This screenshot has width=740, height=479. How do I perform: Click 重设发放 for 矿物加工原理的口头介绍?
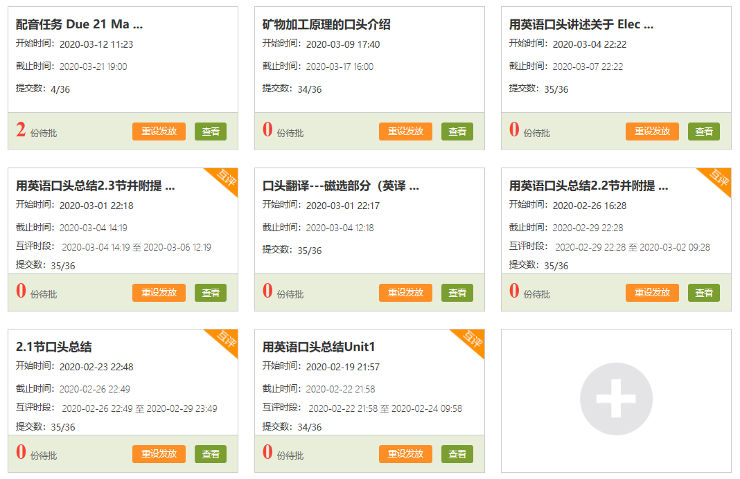(x=405, y=132)
